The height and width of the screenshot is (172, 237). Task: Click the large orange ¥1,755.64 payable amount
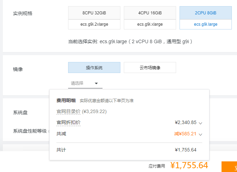click(189, 165)
